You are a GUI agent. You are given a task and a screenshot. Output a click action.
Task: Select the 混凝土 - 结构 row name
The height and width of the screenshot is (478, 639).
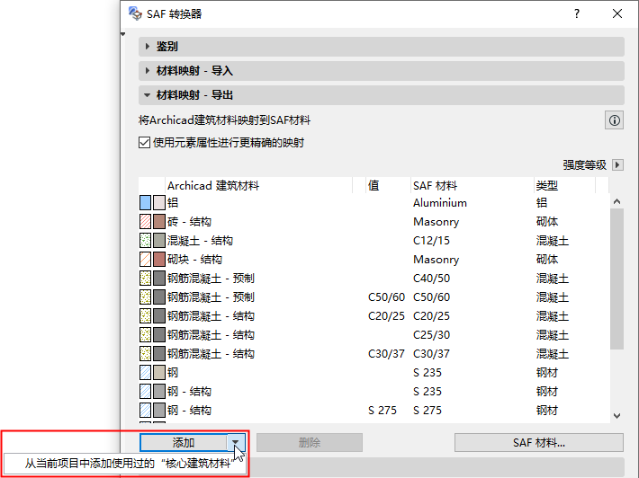coord(200,241)
